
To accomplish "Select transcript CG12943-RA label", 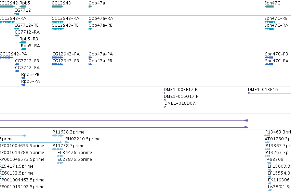I will (x=66, y=18).
